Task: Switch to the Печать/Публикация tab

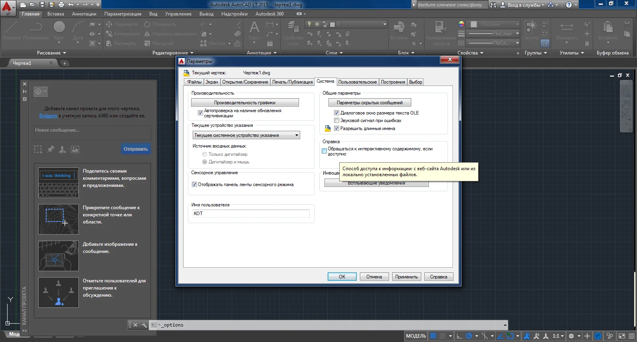Action: point(293,82)
